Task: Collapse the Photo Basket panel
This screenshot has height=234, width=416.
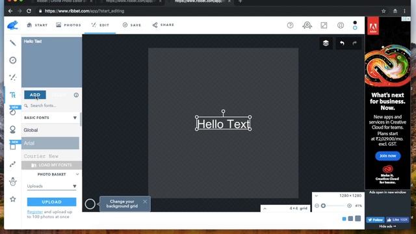Action: click(x=77, y=174)
